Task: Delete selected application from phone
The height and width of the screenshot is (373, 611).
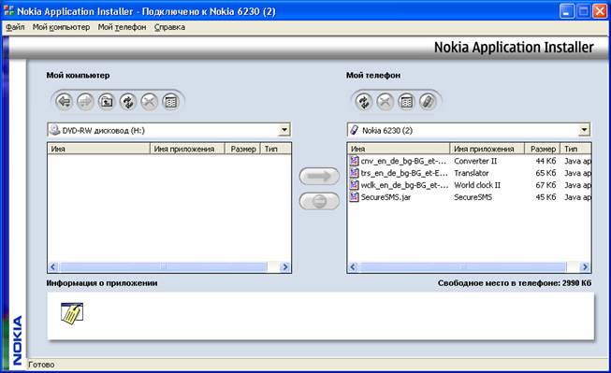Action: point(385,102)
